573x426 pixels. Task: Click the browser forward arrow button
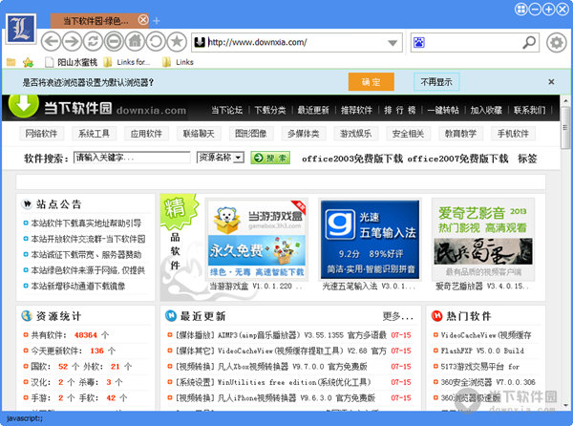pyautogui.click(x=72, y=42)
